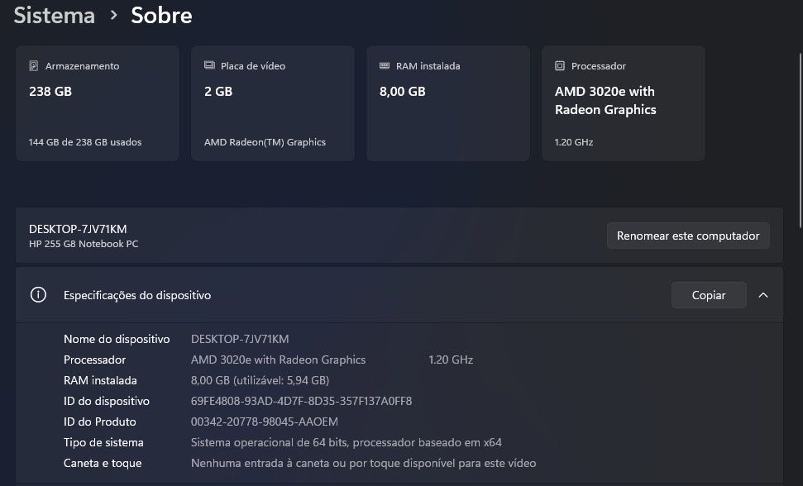Click the DESKTOP-7JV71KM computer name header
Screen dimensions: 803x486
pyautogui.click(x=78, y=229)
